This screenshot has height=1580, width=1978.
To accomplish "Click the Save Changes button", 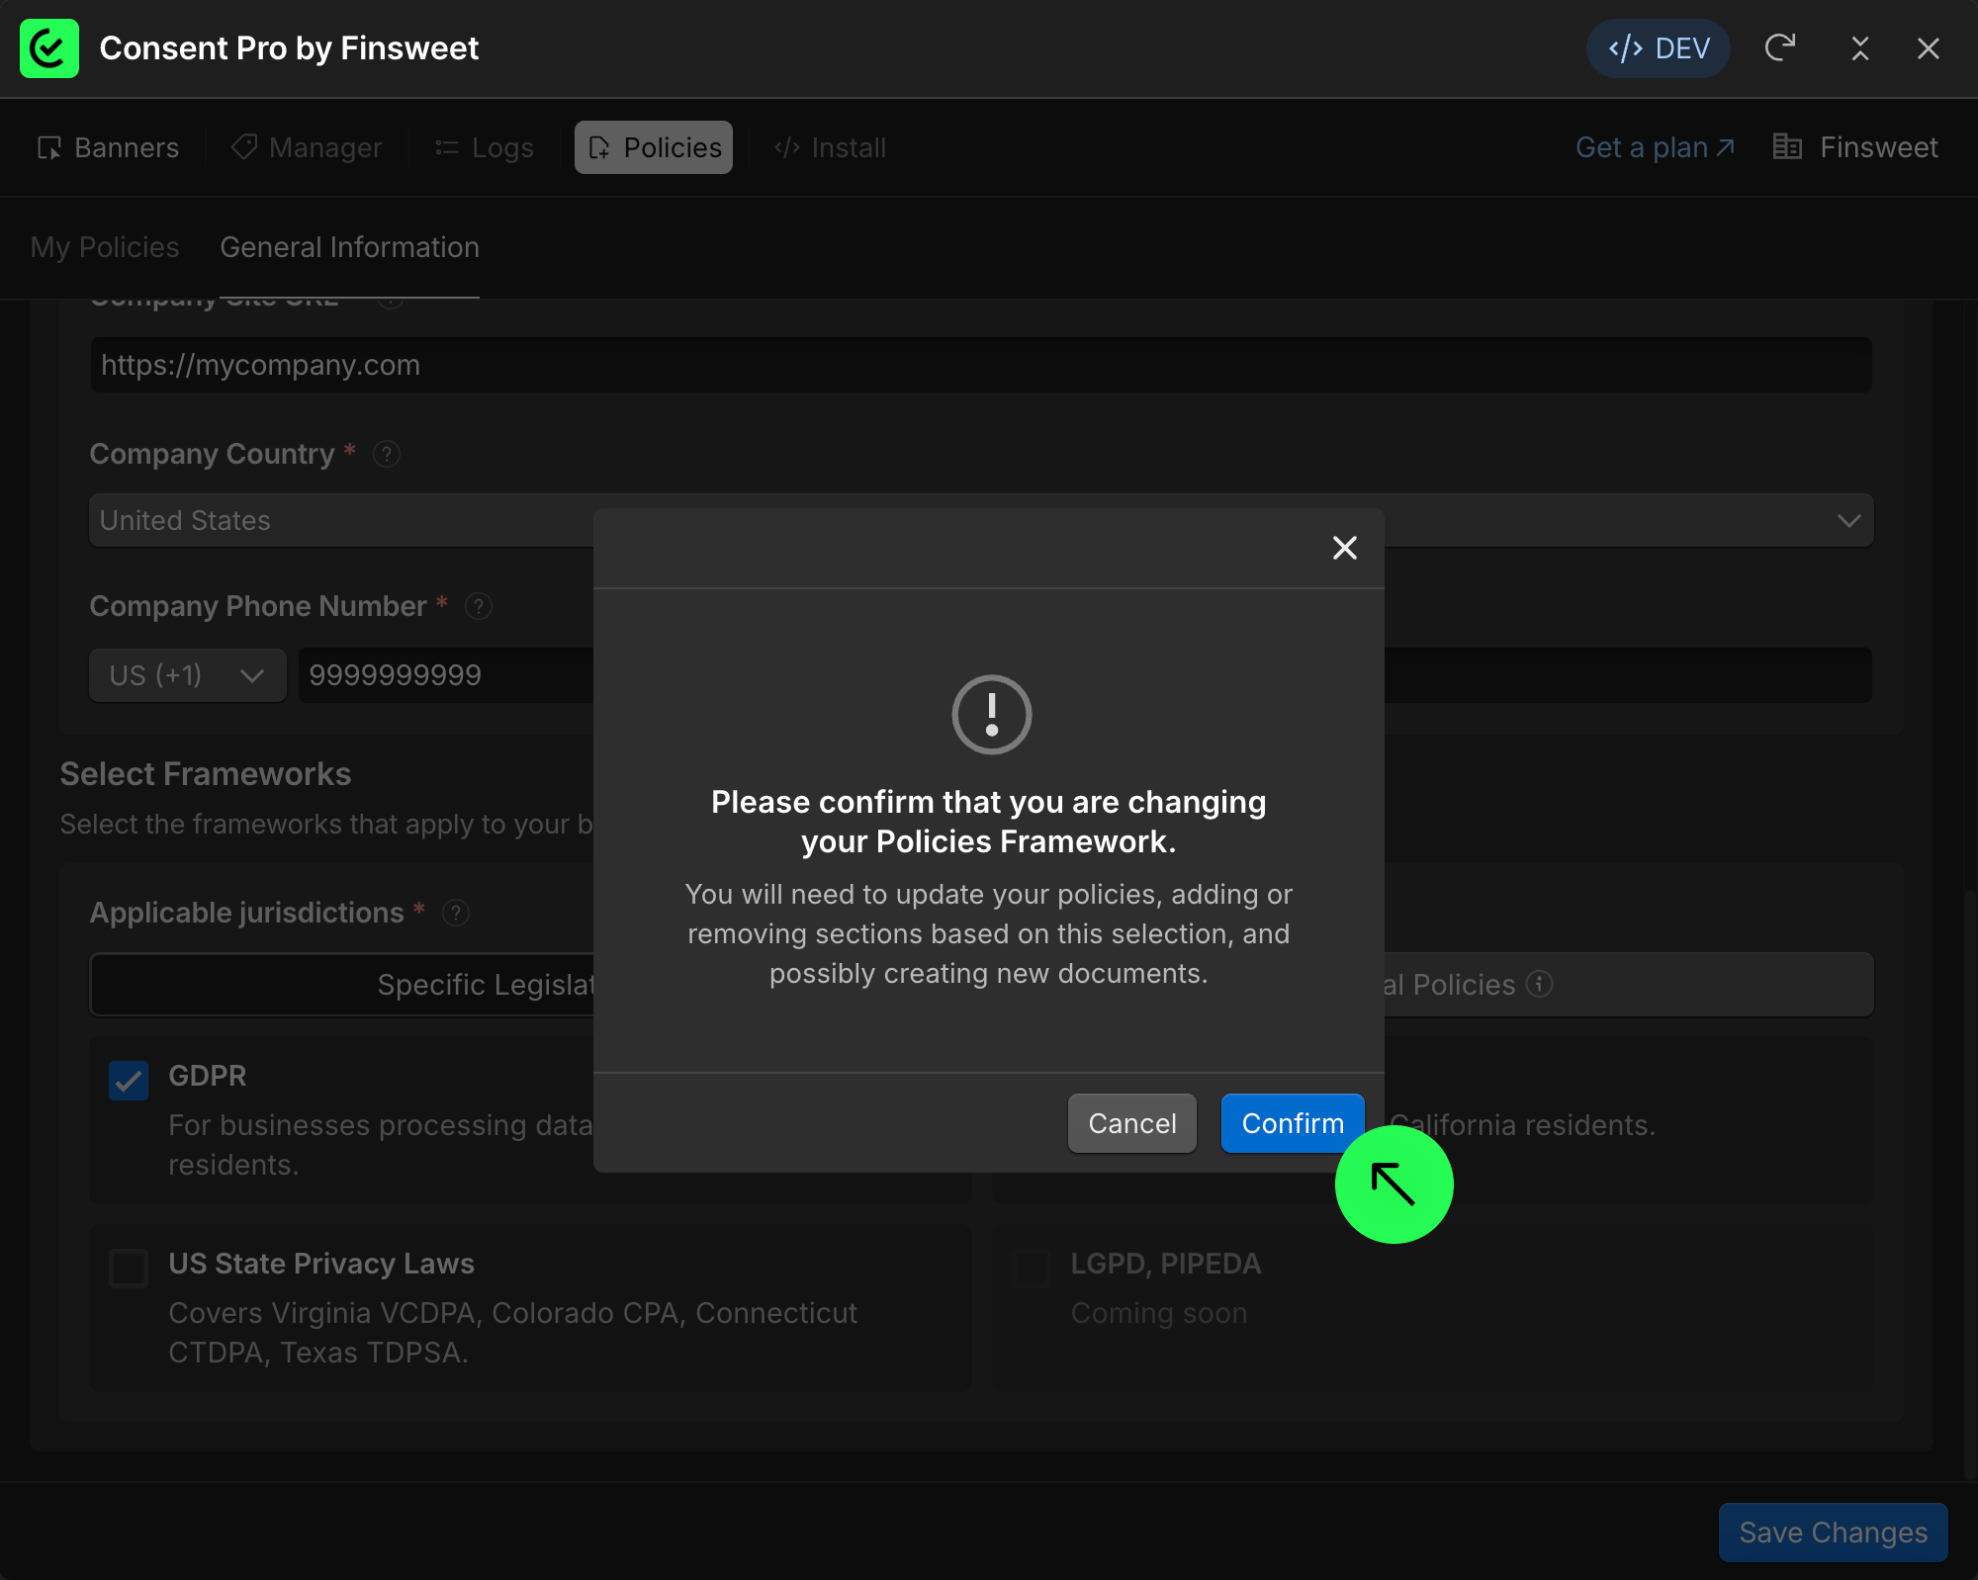I will tap(1834, 1533).
